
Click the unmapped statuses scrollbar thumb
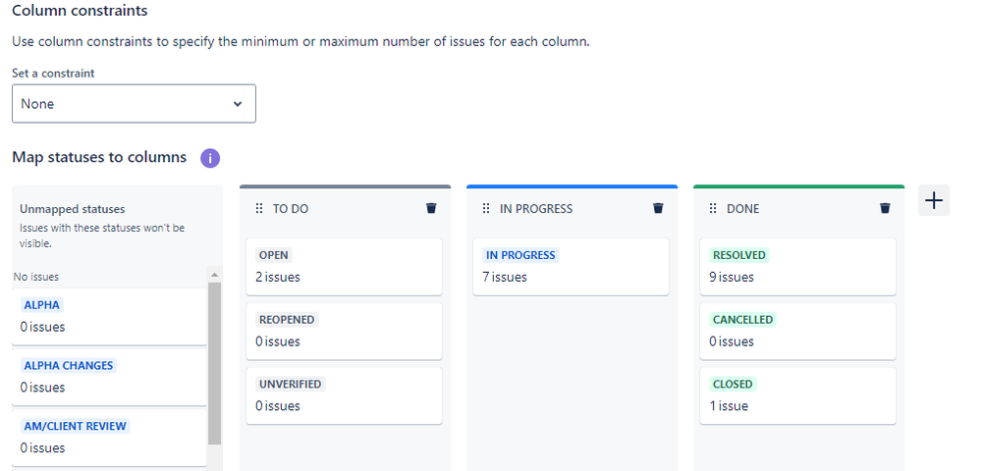[x=214, y=363]
